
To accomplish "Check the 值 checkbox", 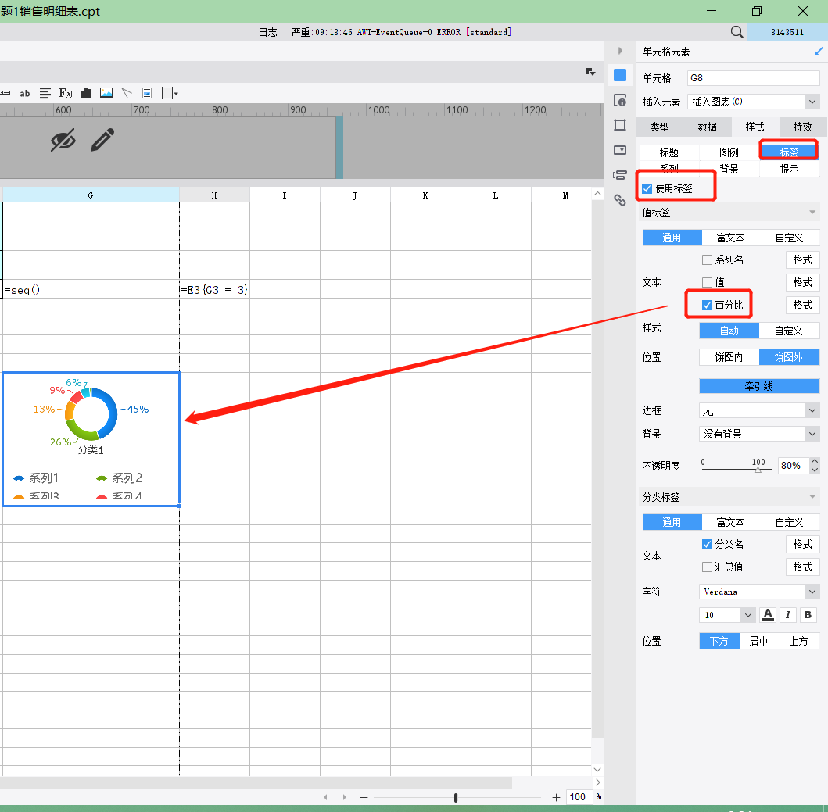I will point(707,282).
